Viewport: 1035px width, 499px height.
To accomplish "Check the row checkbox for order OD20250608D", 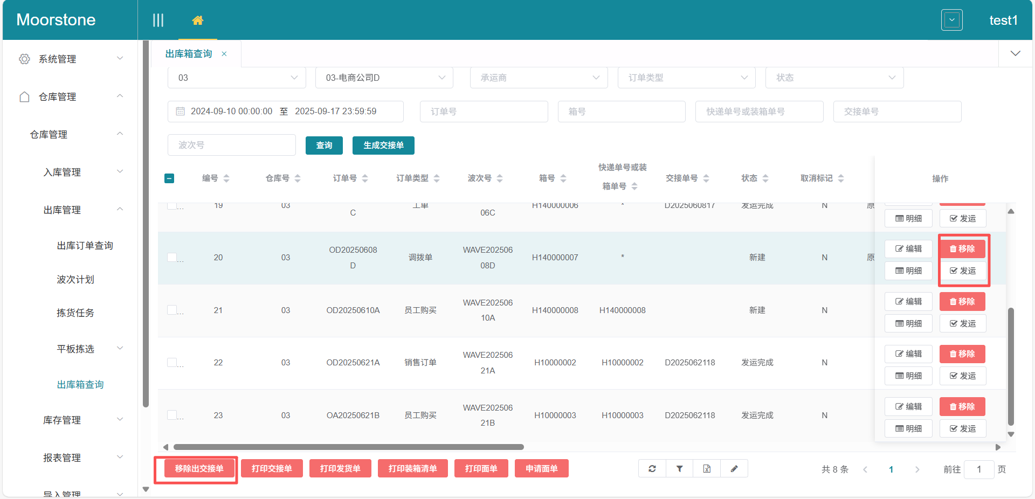I will pos(171,257).
